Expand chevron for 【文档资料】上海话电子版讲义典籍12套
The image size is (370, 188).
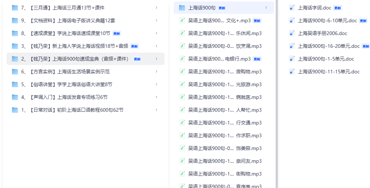tap(156, 20)
